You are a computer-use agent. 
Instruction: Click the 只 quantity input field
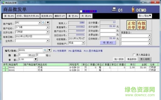coord(23,55)
